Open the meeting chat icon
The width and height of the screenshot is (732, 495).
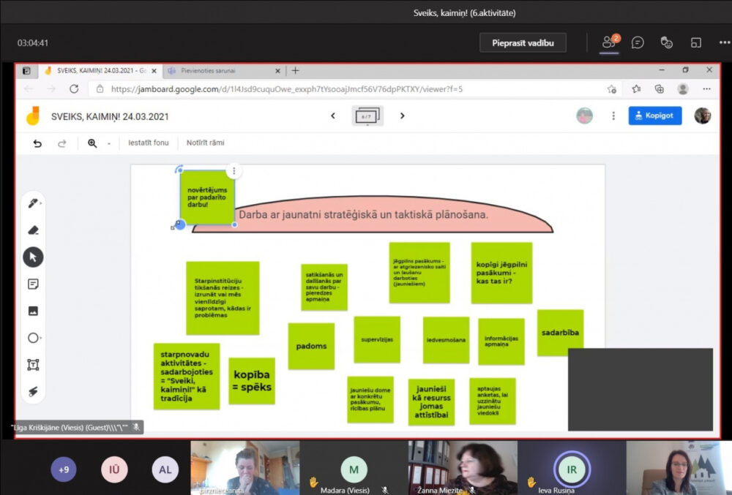click(638, 42)
